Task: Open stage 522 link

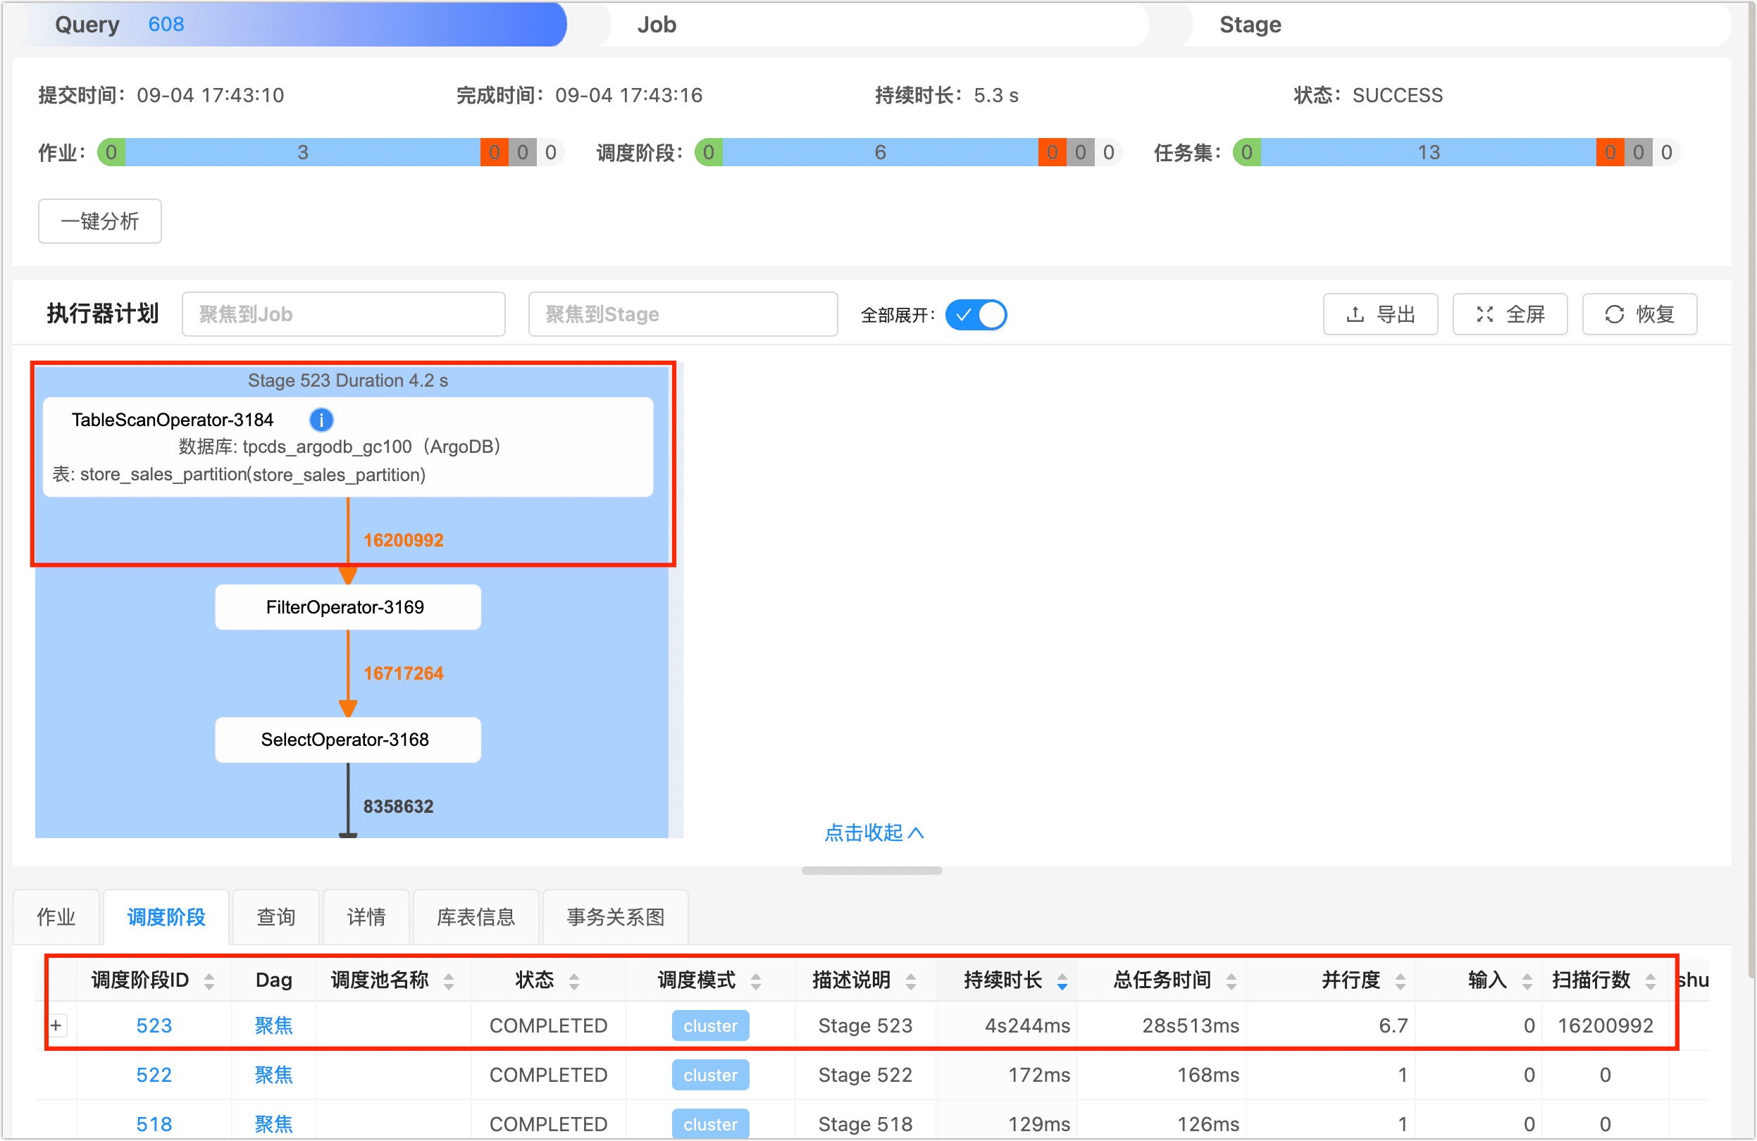Action: pyautogui.click(x=154, y=1075)
